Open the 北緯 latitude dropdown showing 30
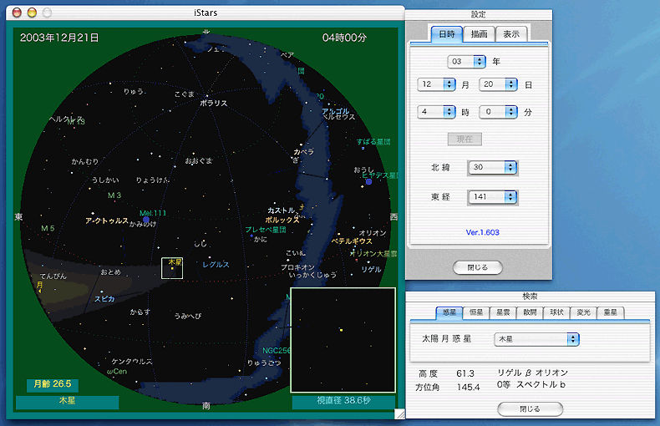This screenshot has width=660, height=426. (492, 167)
